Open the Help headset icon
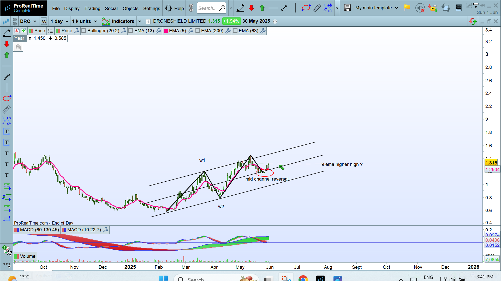 169,8
